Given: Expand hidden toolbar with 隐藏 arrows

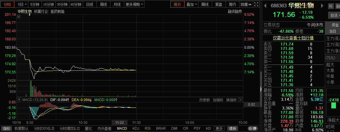Looking at the screenshot, I should 246,4.
